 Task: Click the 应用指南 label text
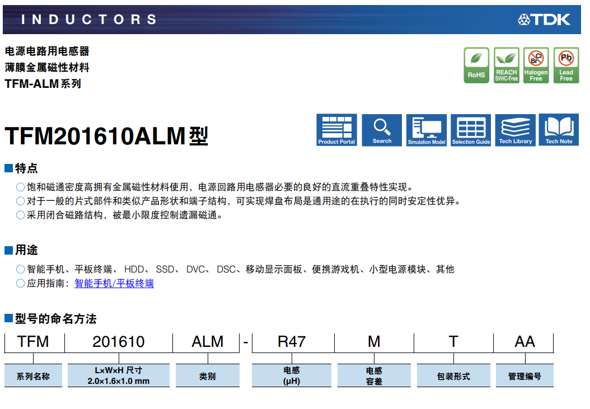point(48,283)
